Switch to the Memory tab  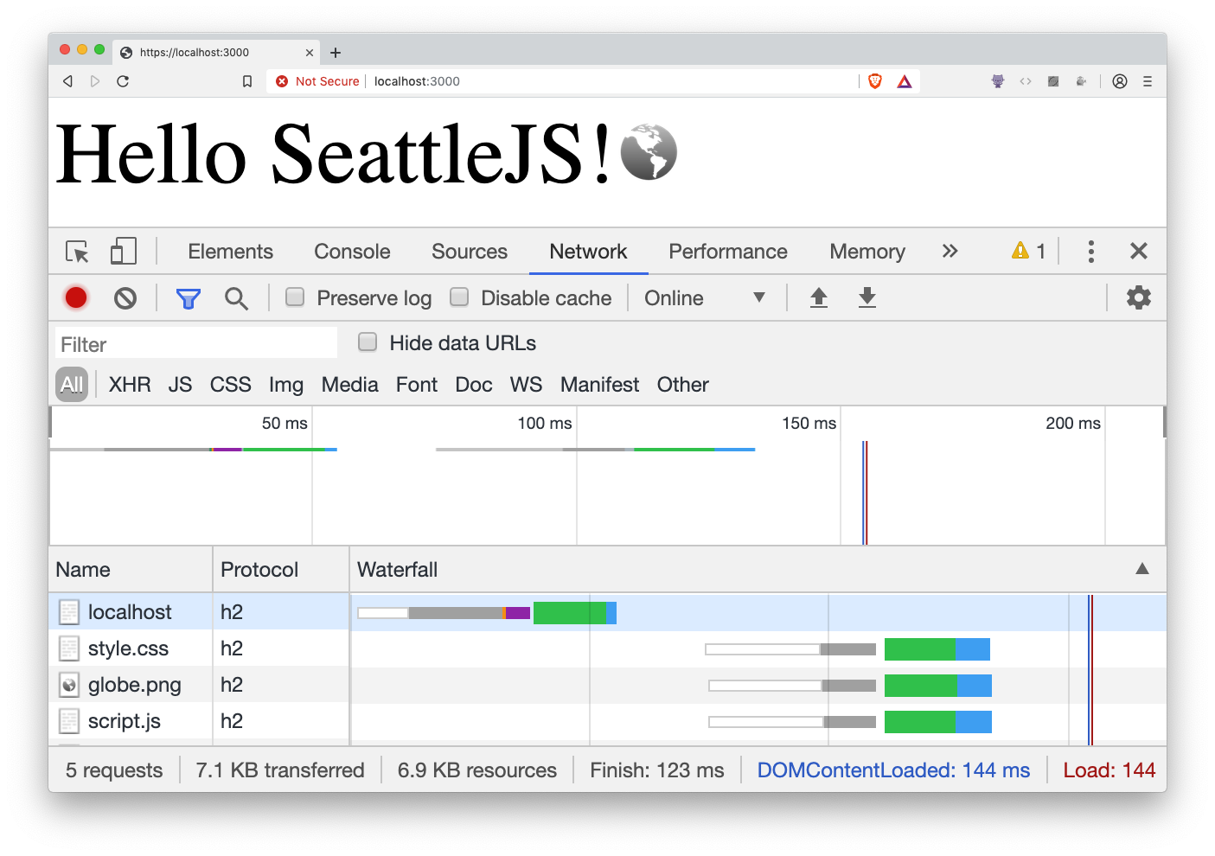[x=867, y=252]
